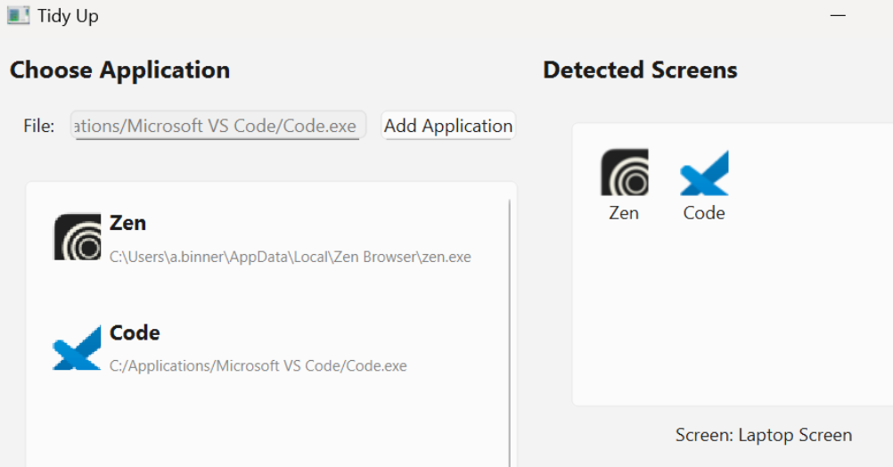Click the Zen icon in the application list
The width and height of the screenshot is (893, 467).
(x=78, y=237)
